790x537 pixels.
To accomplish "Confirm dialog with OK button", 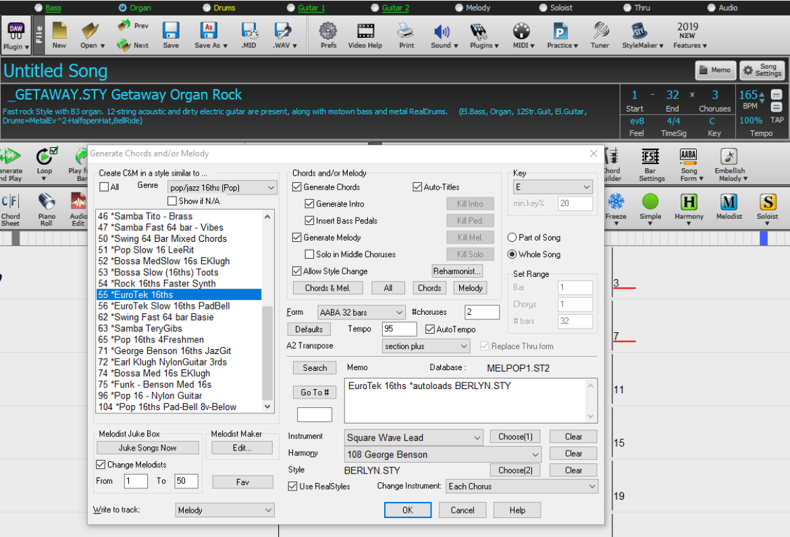I will click(408, 510).
